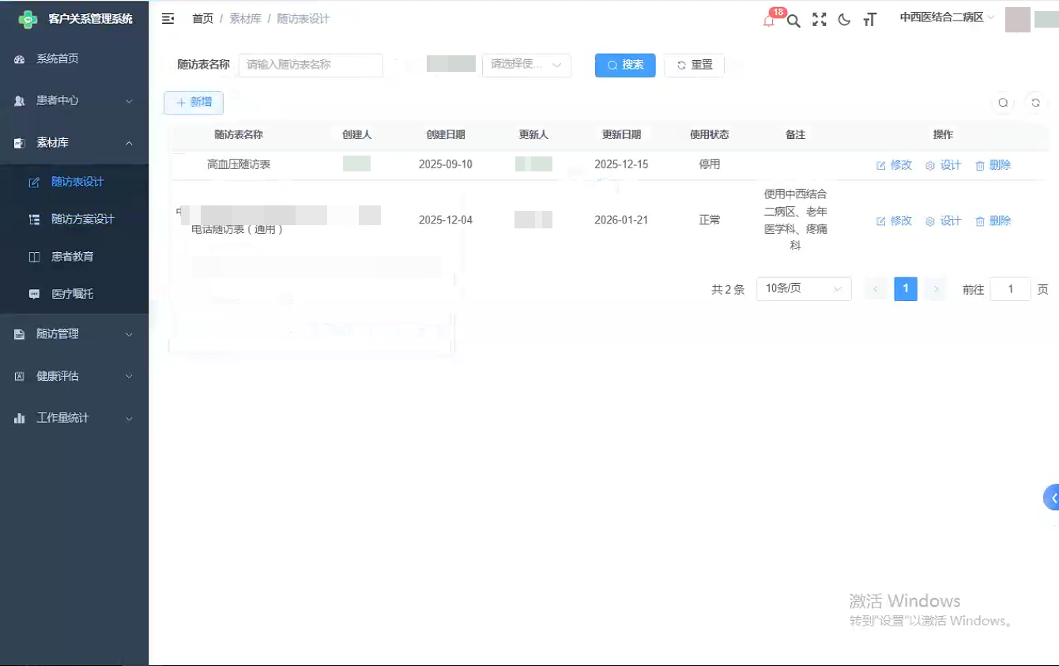This screenshot has width=1059, height=666.
Task: Click the 搜索 search button
Action: (624, 66)
